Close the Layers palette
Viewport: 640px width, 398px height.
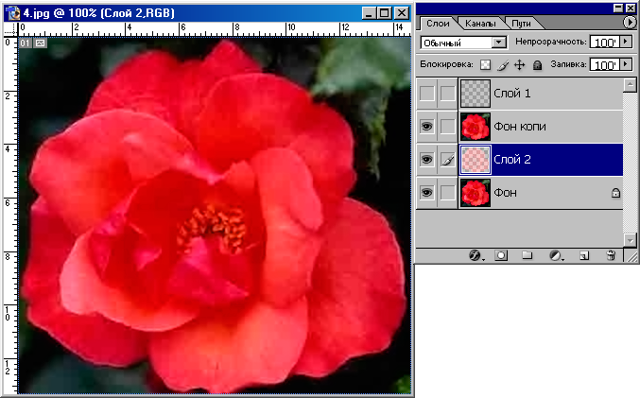pos(631,8)
